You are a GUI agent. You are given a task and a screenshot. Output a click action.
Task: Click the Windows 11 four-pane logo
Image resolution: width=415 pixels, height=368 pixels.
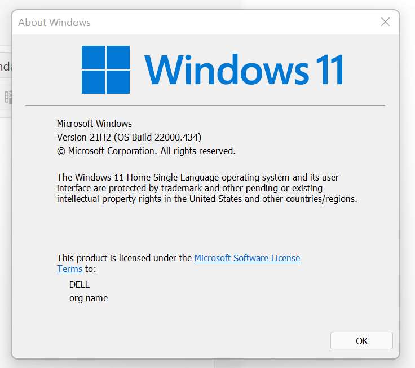pyautogui.click(x=105, y=69)
